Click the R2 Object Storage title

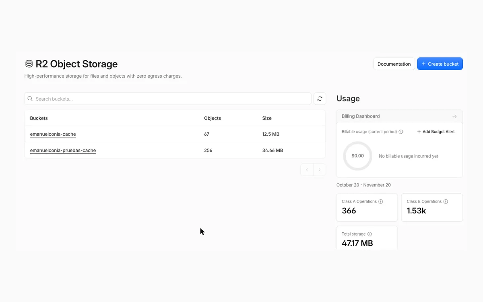(76, 64)
